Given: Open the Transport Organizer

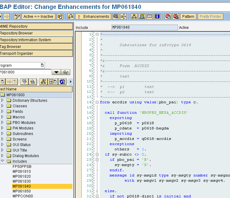Looking at the screenshot, I should tap(36, 53).
